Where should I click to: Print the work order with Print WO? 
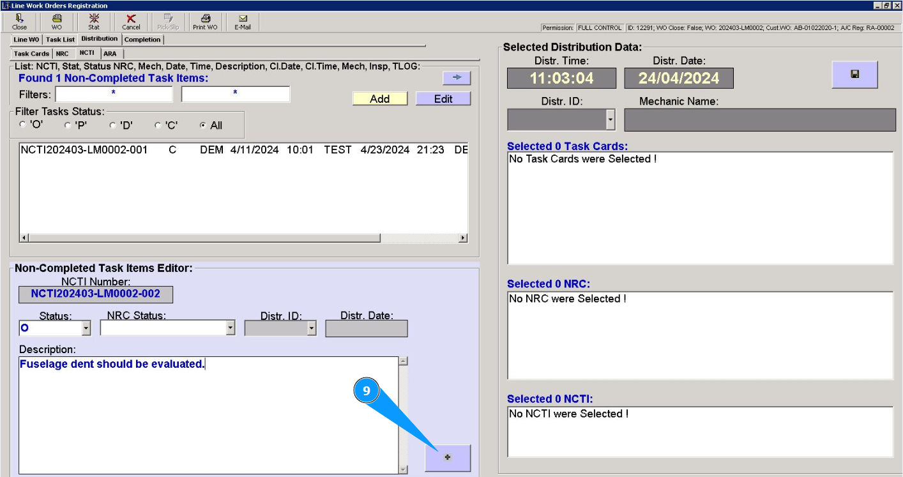[x=205, y=22]
